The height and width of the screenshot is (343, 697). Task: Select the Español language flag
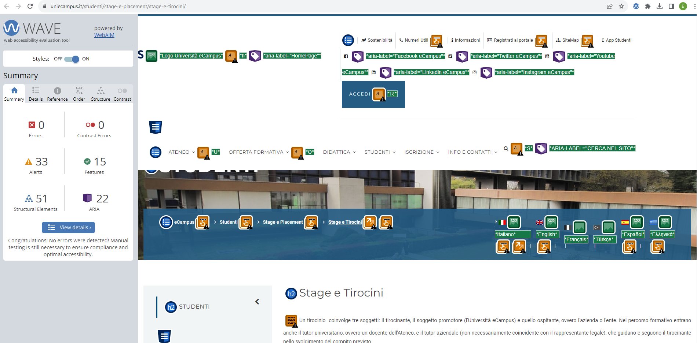tap(625, 222)
